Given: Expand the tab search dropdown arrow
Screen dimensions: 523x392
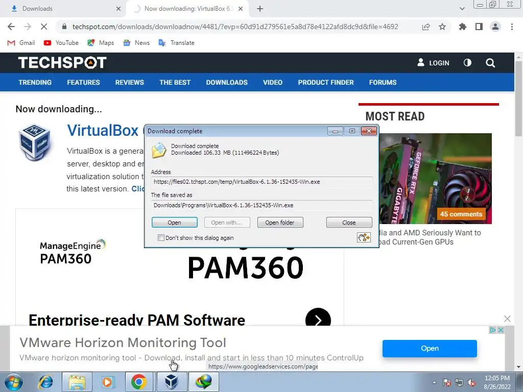Looking at the screenshot, I should pos(462,9).
